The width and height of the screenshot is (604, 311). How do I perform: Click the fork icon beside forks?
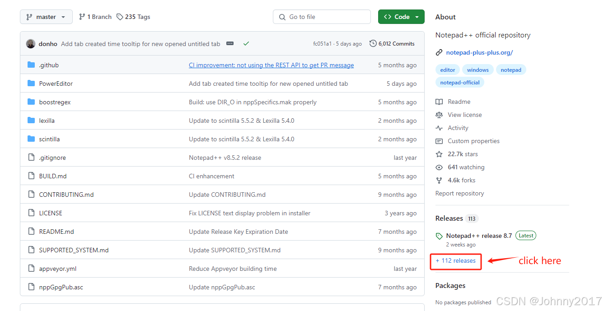[439, 180]
